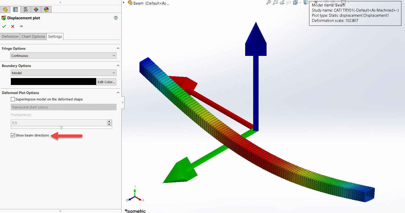Image resolution: width=405 pixels, height=213 pixels.
Task: Open the ConfigurationManager tab icon
Action: click(x=26, y=10)
